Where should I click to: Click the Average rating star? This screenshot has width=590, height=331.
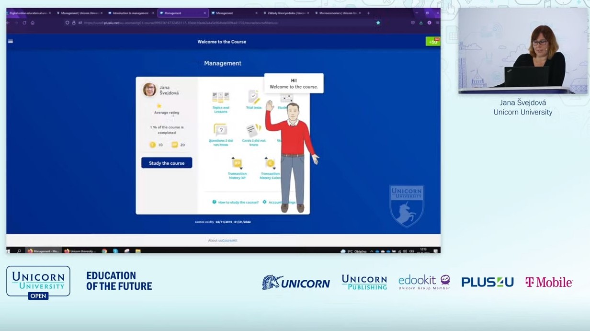159,106
